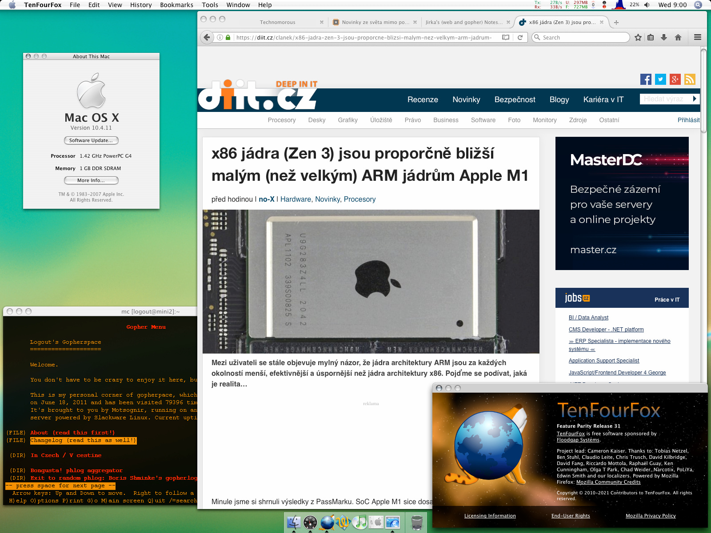
Task: Open the RSS feed icon
Action: tap(690, 80)
